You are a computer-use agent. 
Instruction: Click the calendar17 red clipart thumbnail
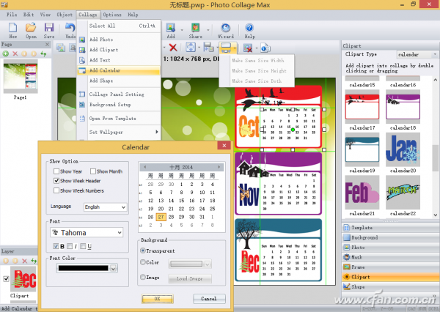(x=362, y=107)
